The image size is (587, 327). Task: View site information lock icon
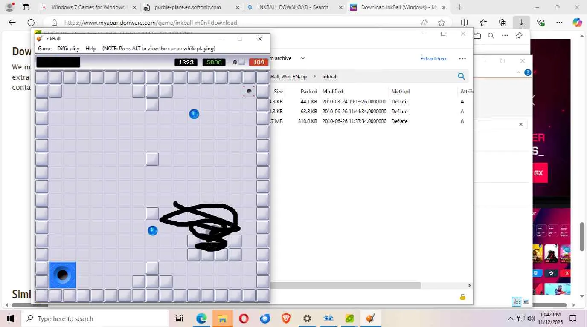[54, 23]
